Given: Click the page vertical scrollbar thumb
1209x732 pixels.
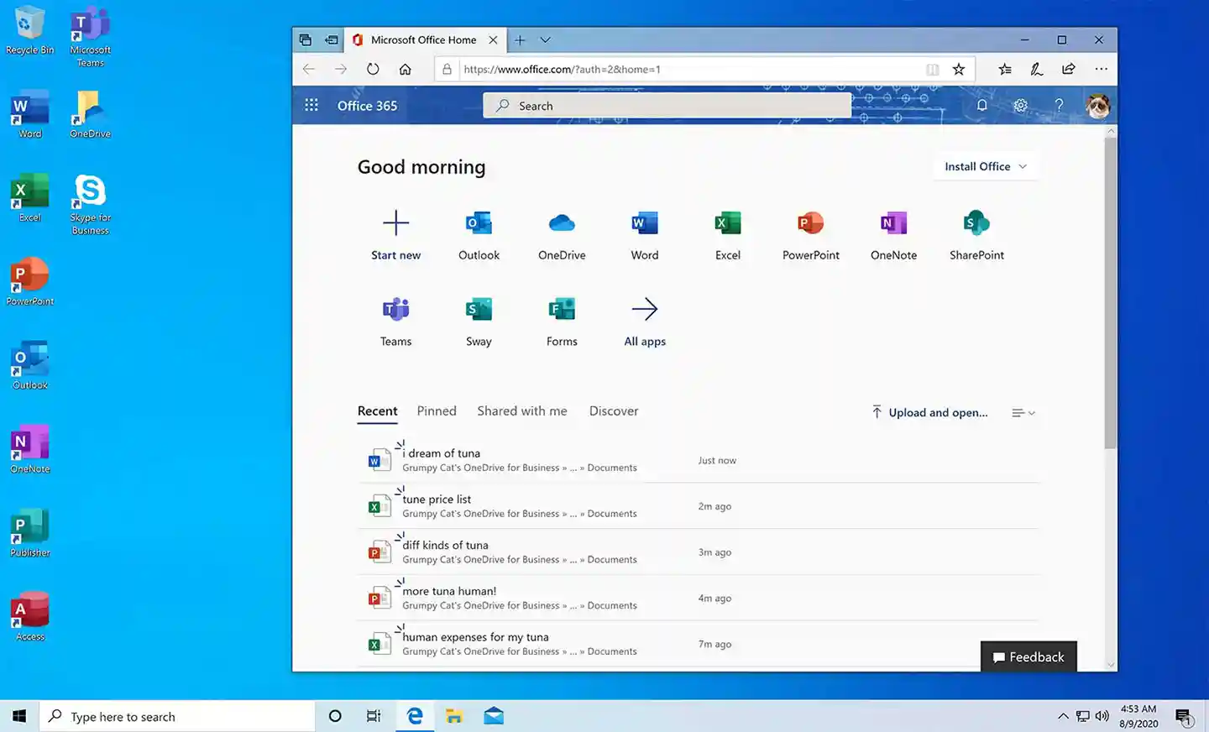Looking at the screenshot, I should point(1110,294).
